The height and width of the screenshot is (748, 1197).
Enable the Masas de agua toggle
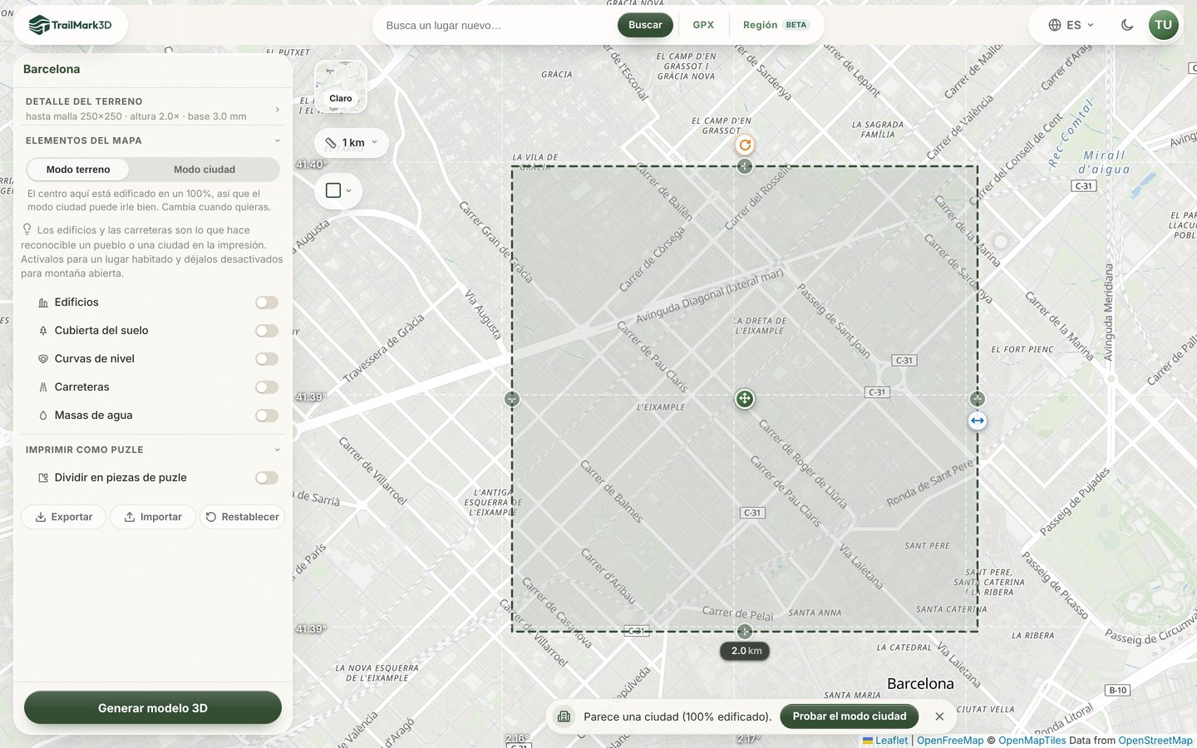click(267, 416)
